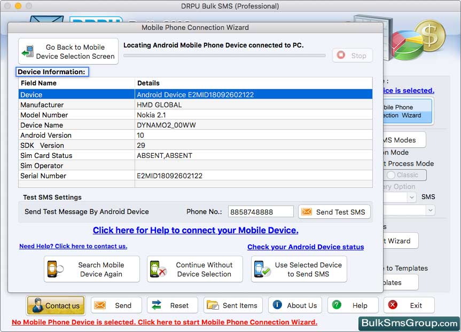Click the Device Information label

click(x=51, y=72)
